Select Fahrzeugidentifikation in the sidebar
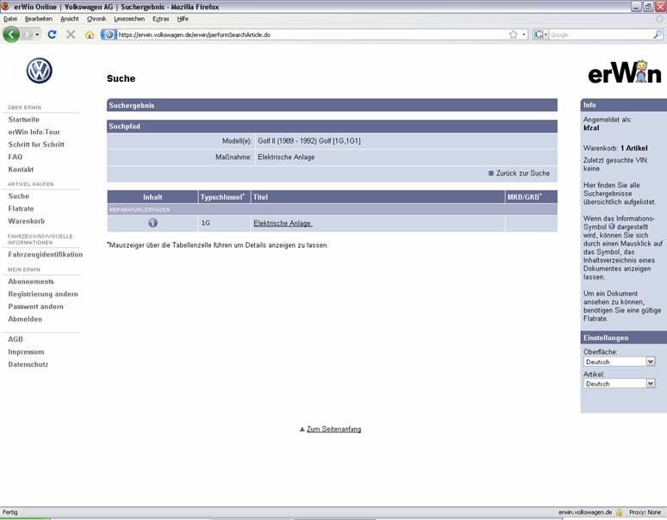 pyautogui.click(x=45, y=255)
